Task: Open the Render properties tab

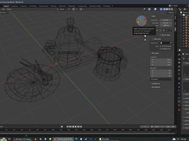Action: coord(179,59)
